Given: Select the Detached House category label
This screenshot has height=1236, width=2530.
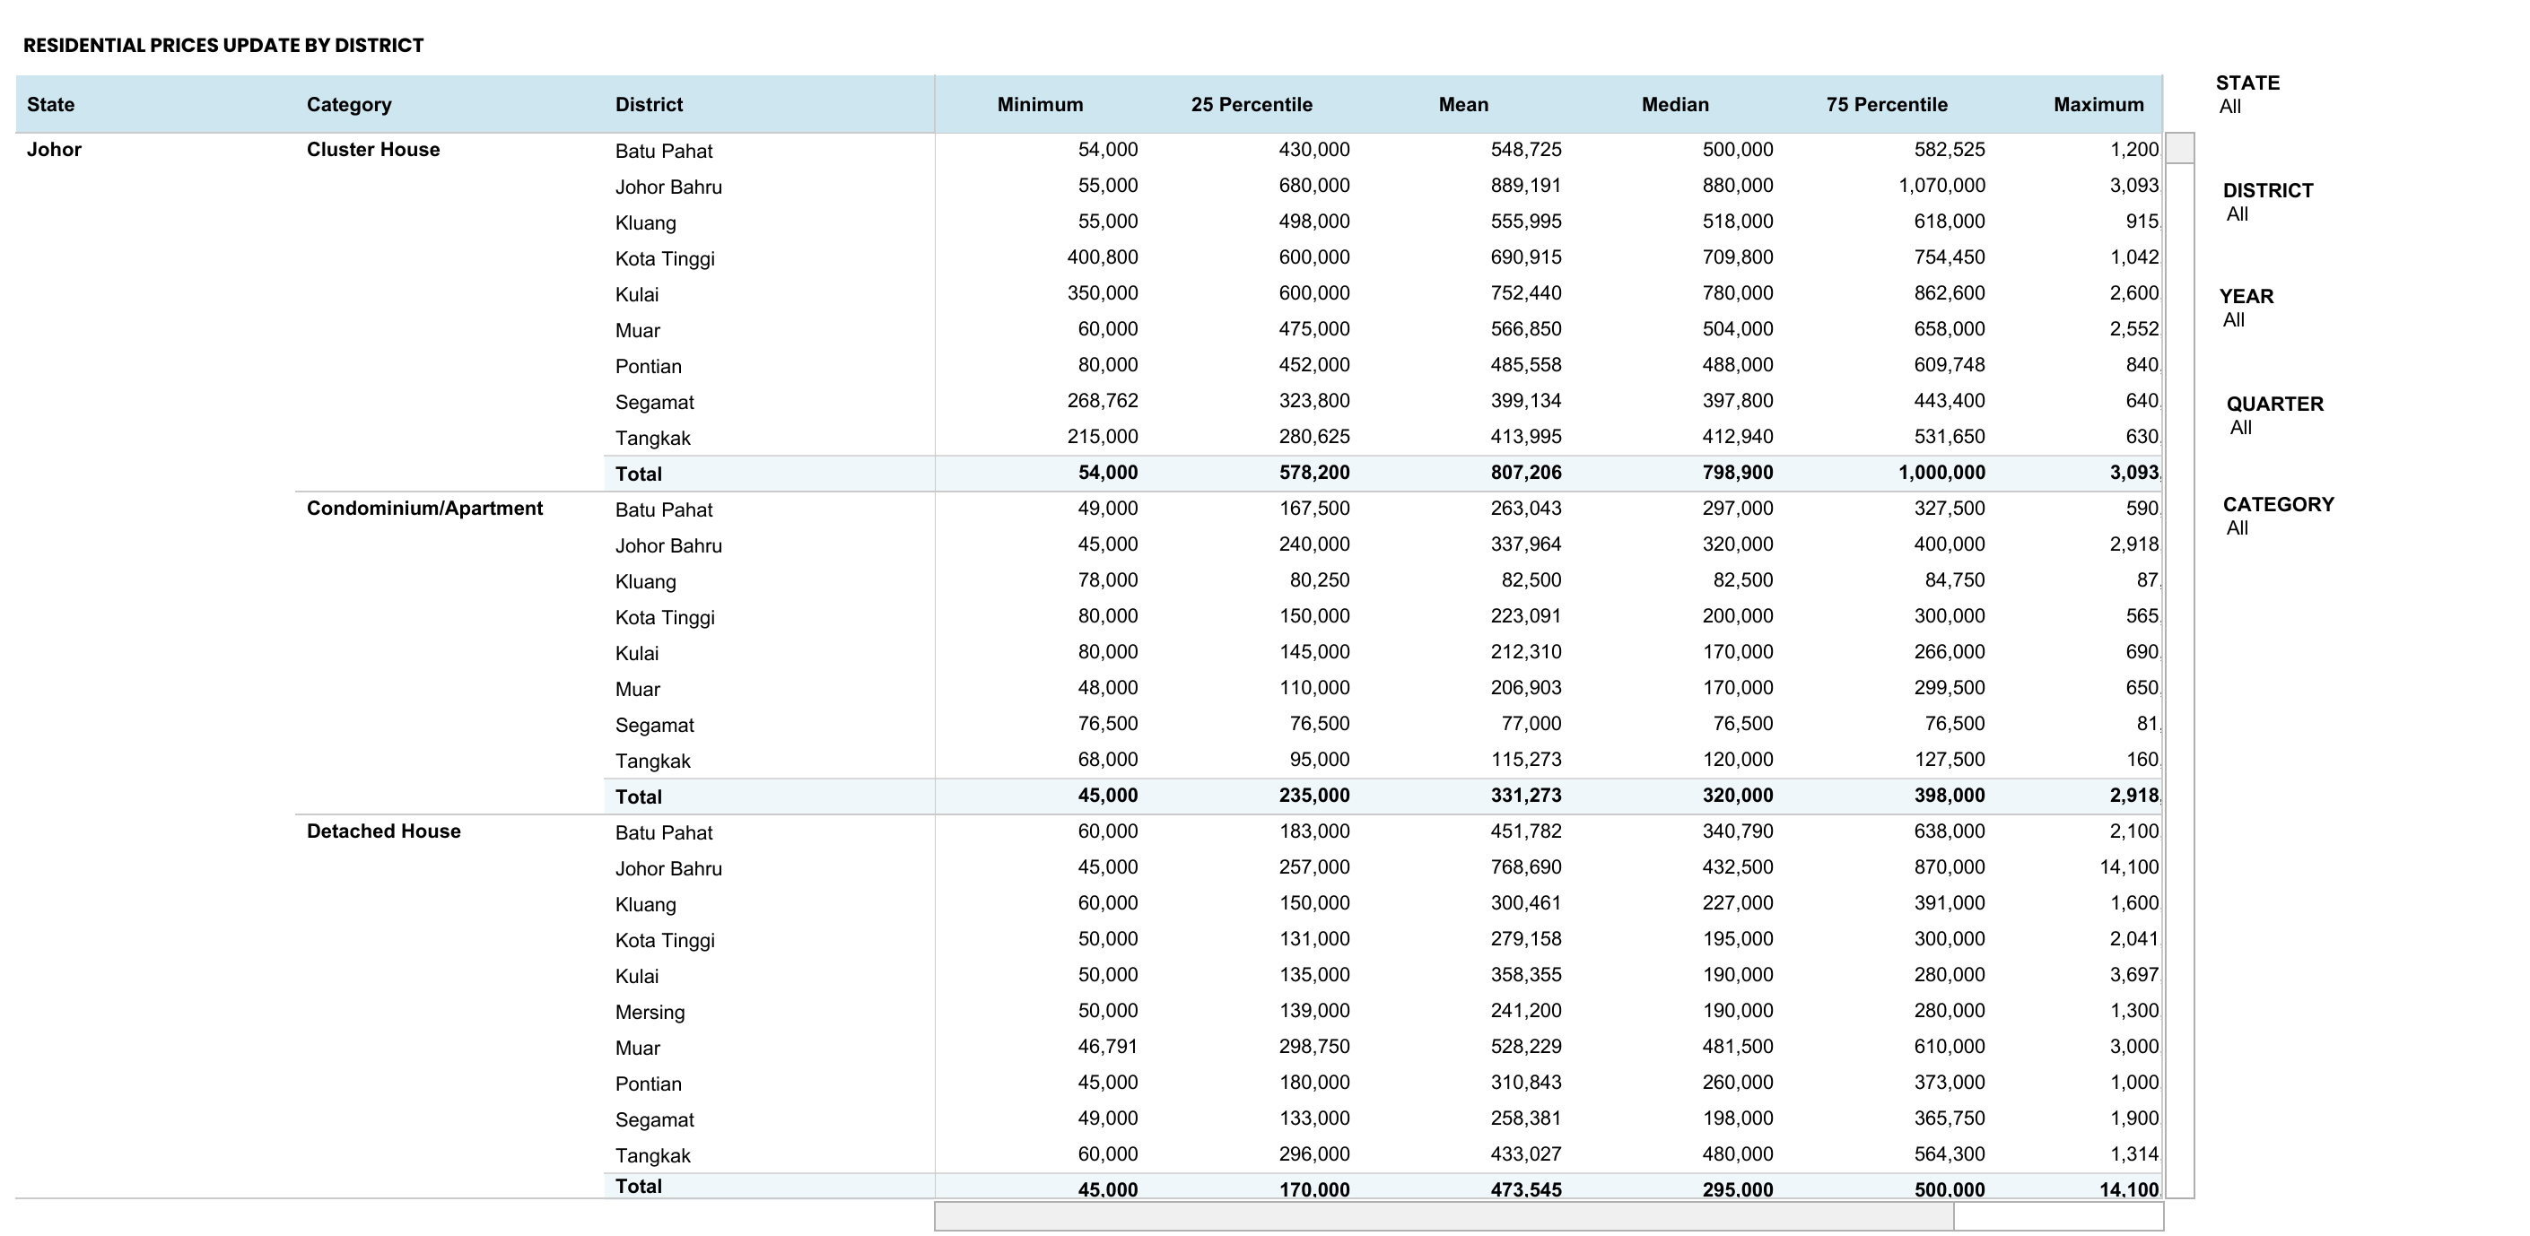Looking at the screenshot, I should 384,830.
